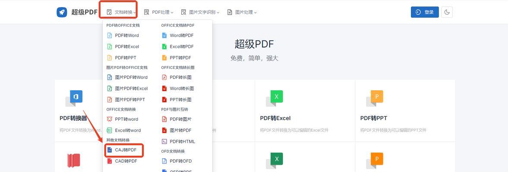508x172 pixels.
Task: Click the PDF转长图 icon in the menu
Action: pyautogui.click(x=164, y=77)
